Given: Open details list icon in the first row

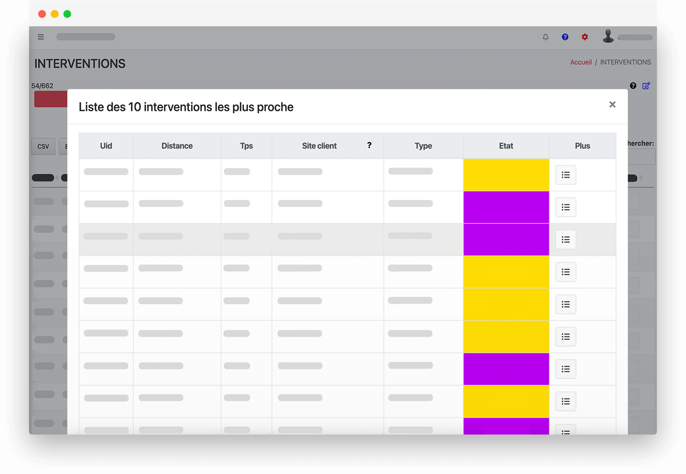Looking at the screenshot, I should pyautogui.click(x=566, y=175).
